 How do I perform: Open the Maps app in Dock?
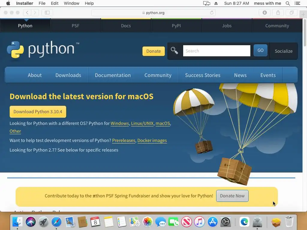[134, 222]
